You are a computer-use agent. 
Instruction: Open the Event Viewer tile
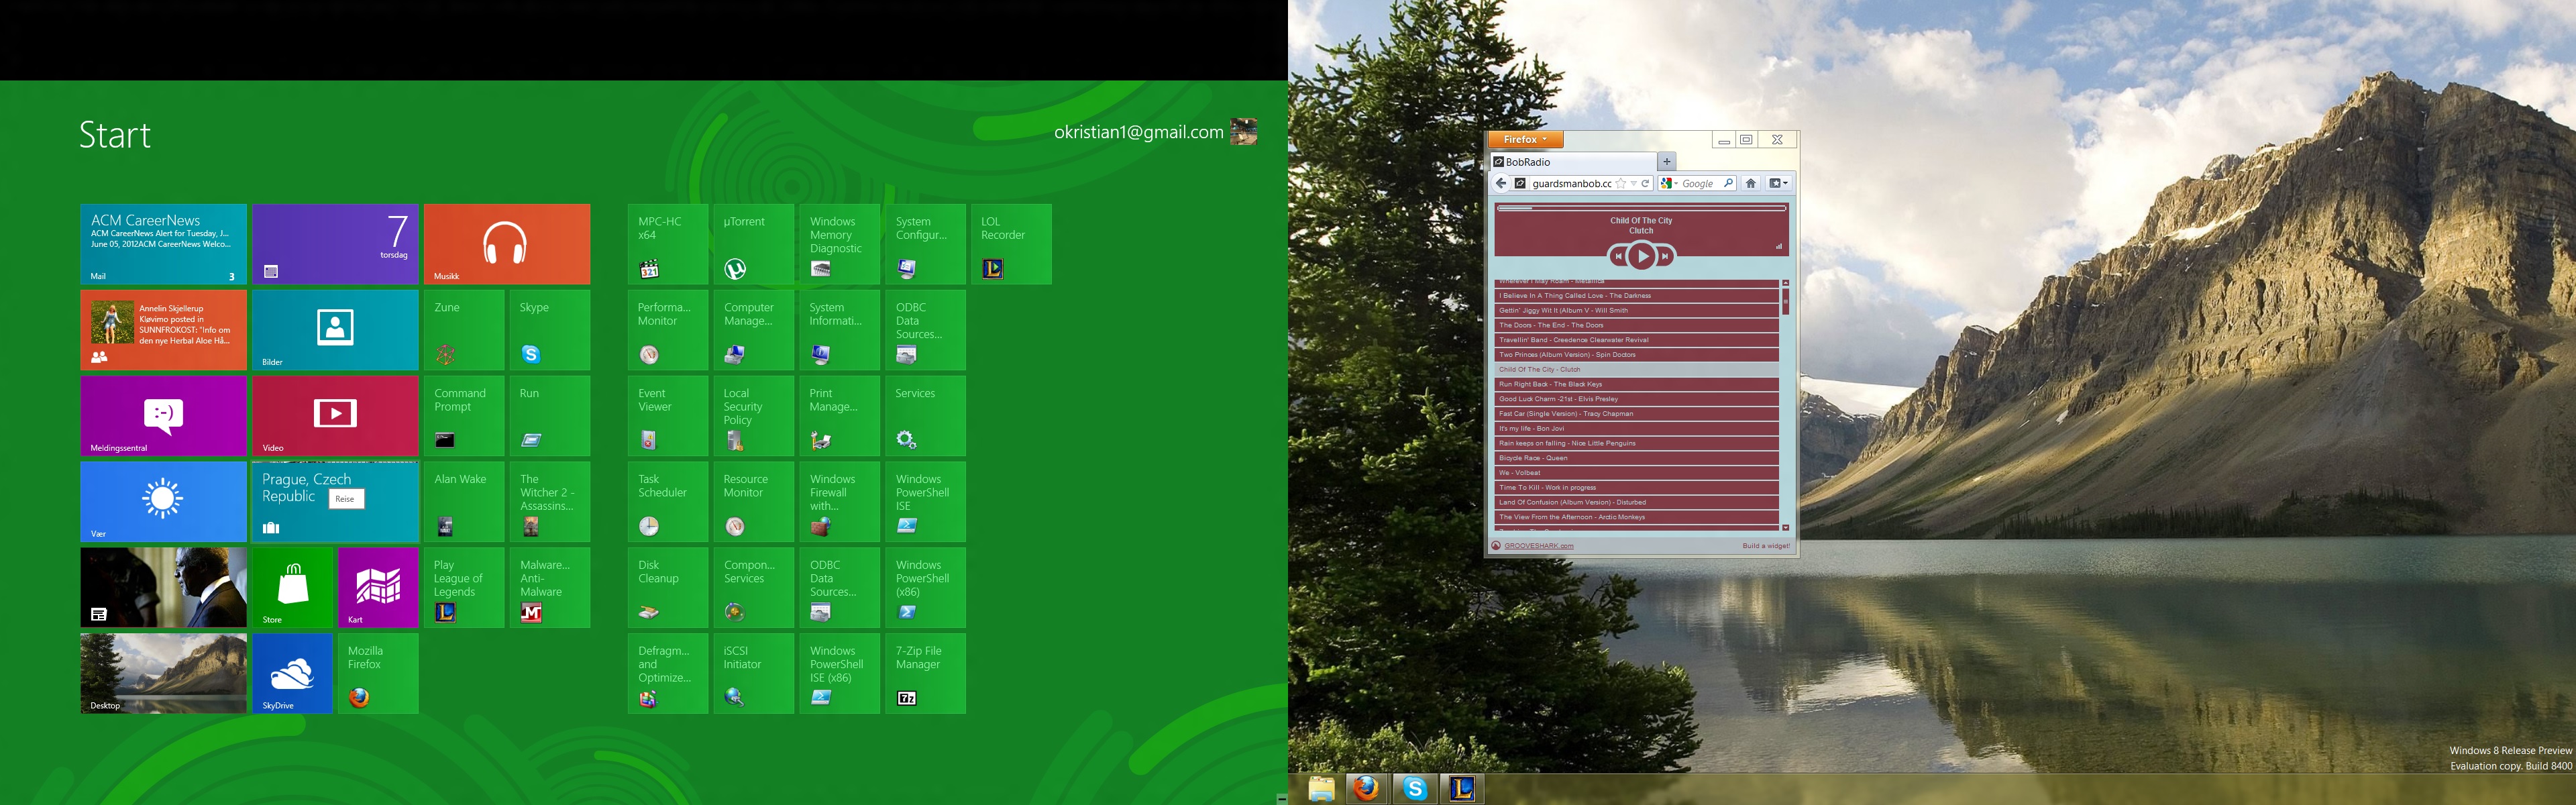(x=668, y=416)
